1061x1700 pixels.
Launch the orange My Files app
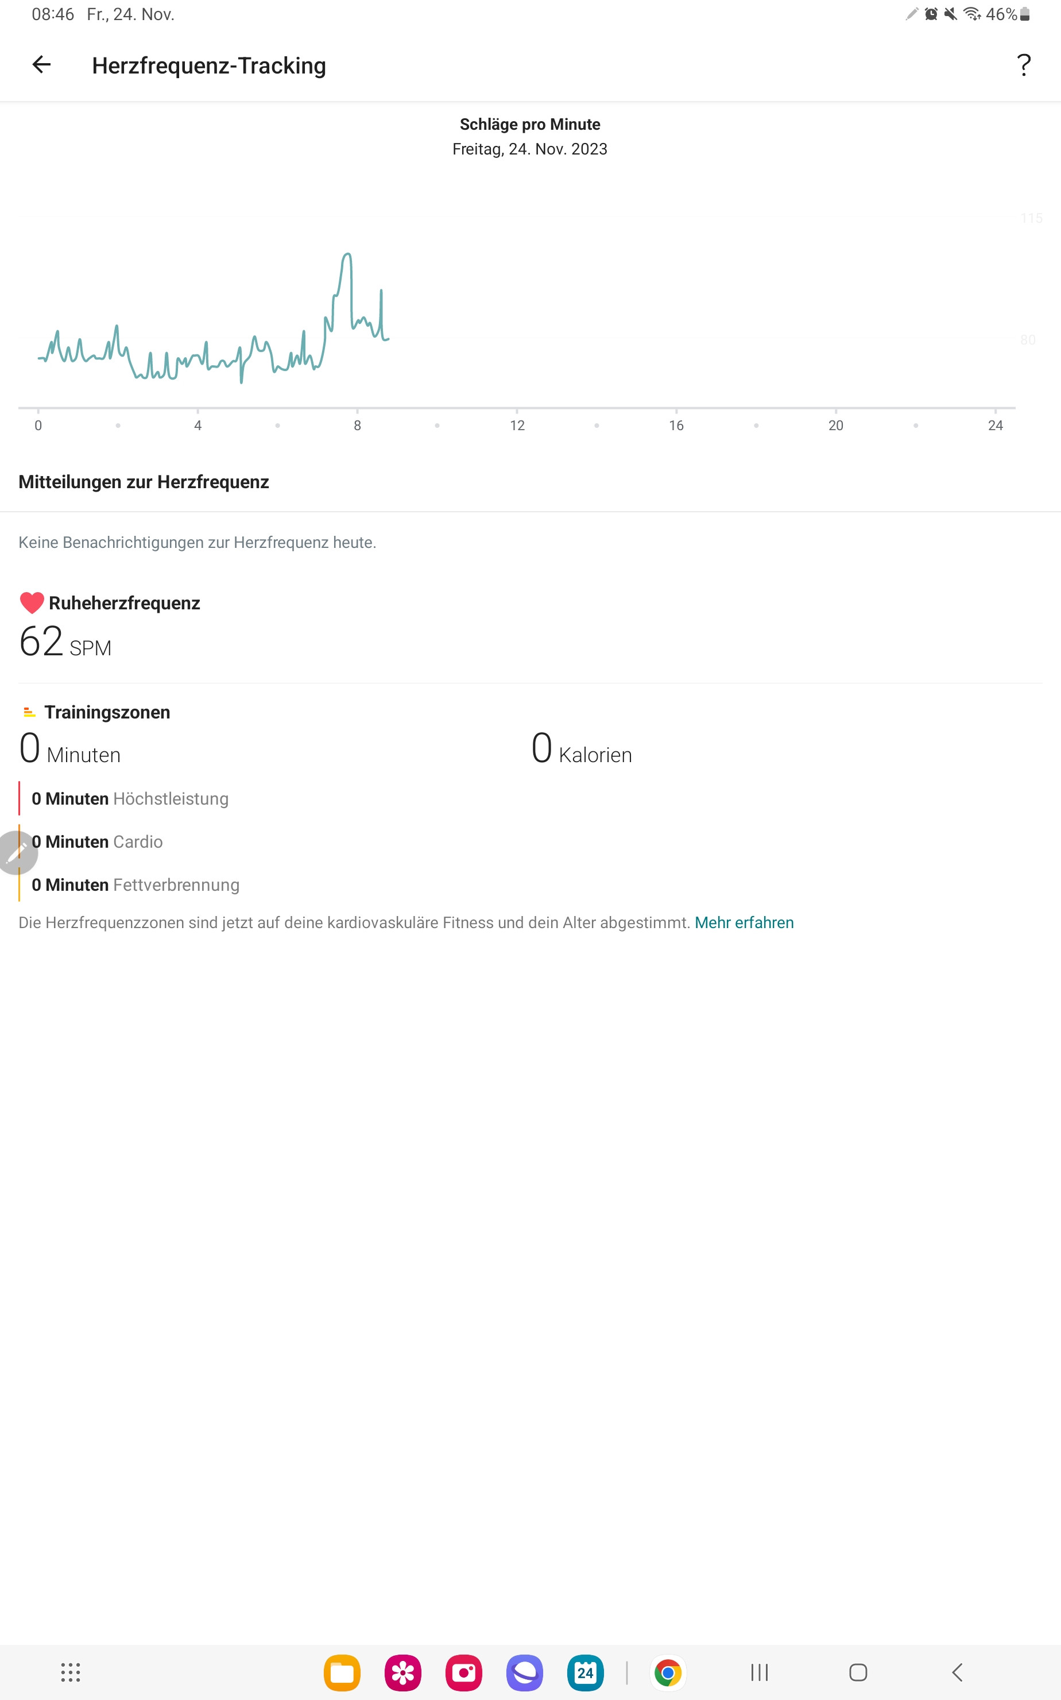(x=342, y=1672)
